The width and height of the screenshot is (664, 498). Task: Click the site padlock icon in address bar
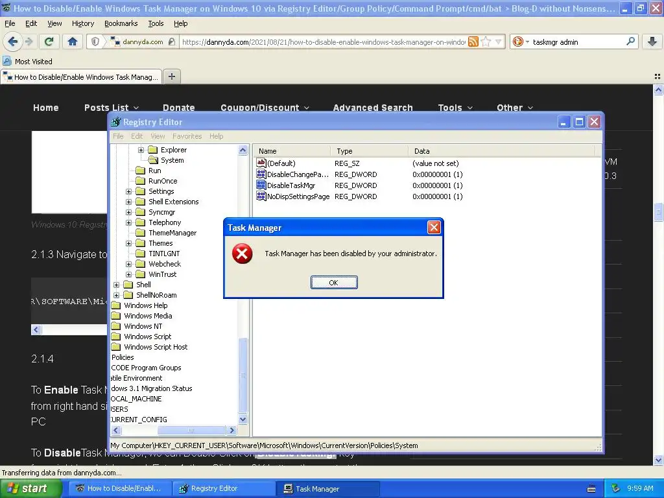pos(171,41)
